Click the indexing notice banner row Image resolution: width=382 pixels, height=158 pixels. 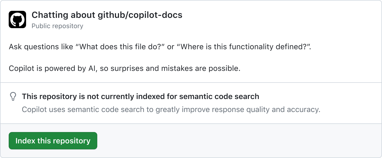(x=190, y=103)
